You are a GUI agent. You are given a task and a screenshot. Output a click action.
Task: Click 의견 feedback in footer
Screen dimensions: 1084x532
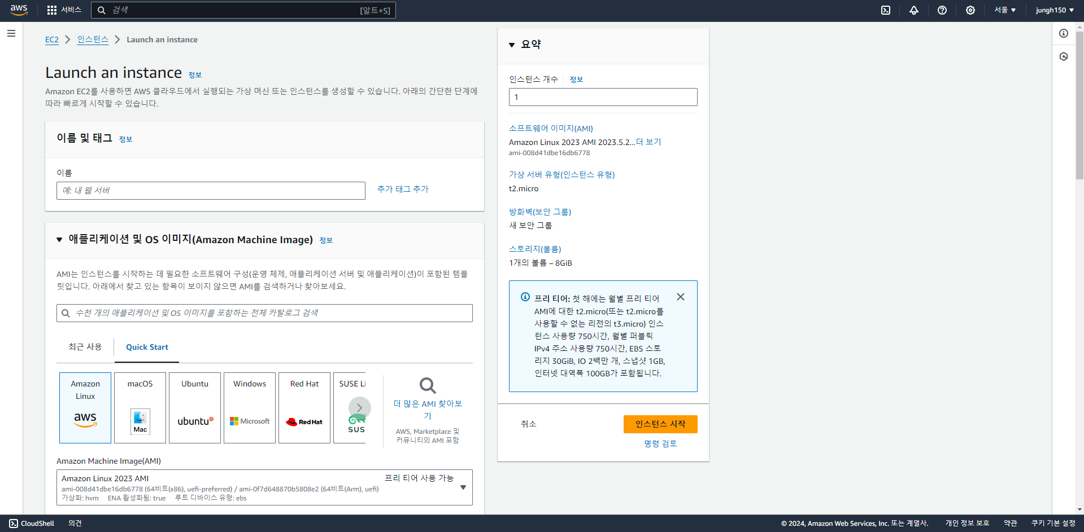pyautogui.click(x=75, y=524)
